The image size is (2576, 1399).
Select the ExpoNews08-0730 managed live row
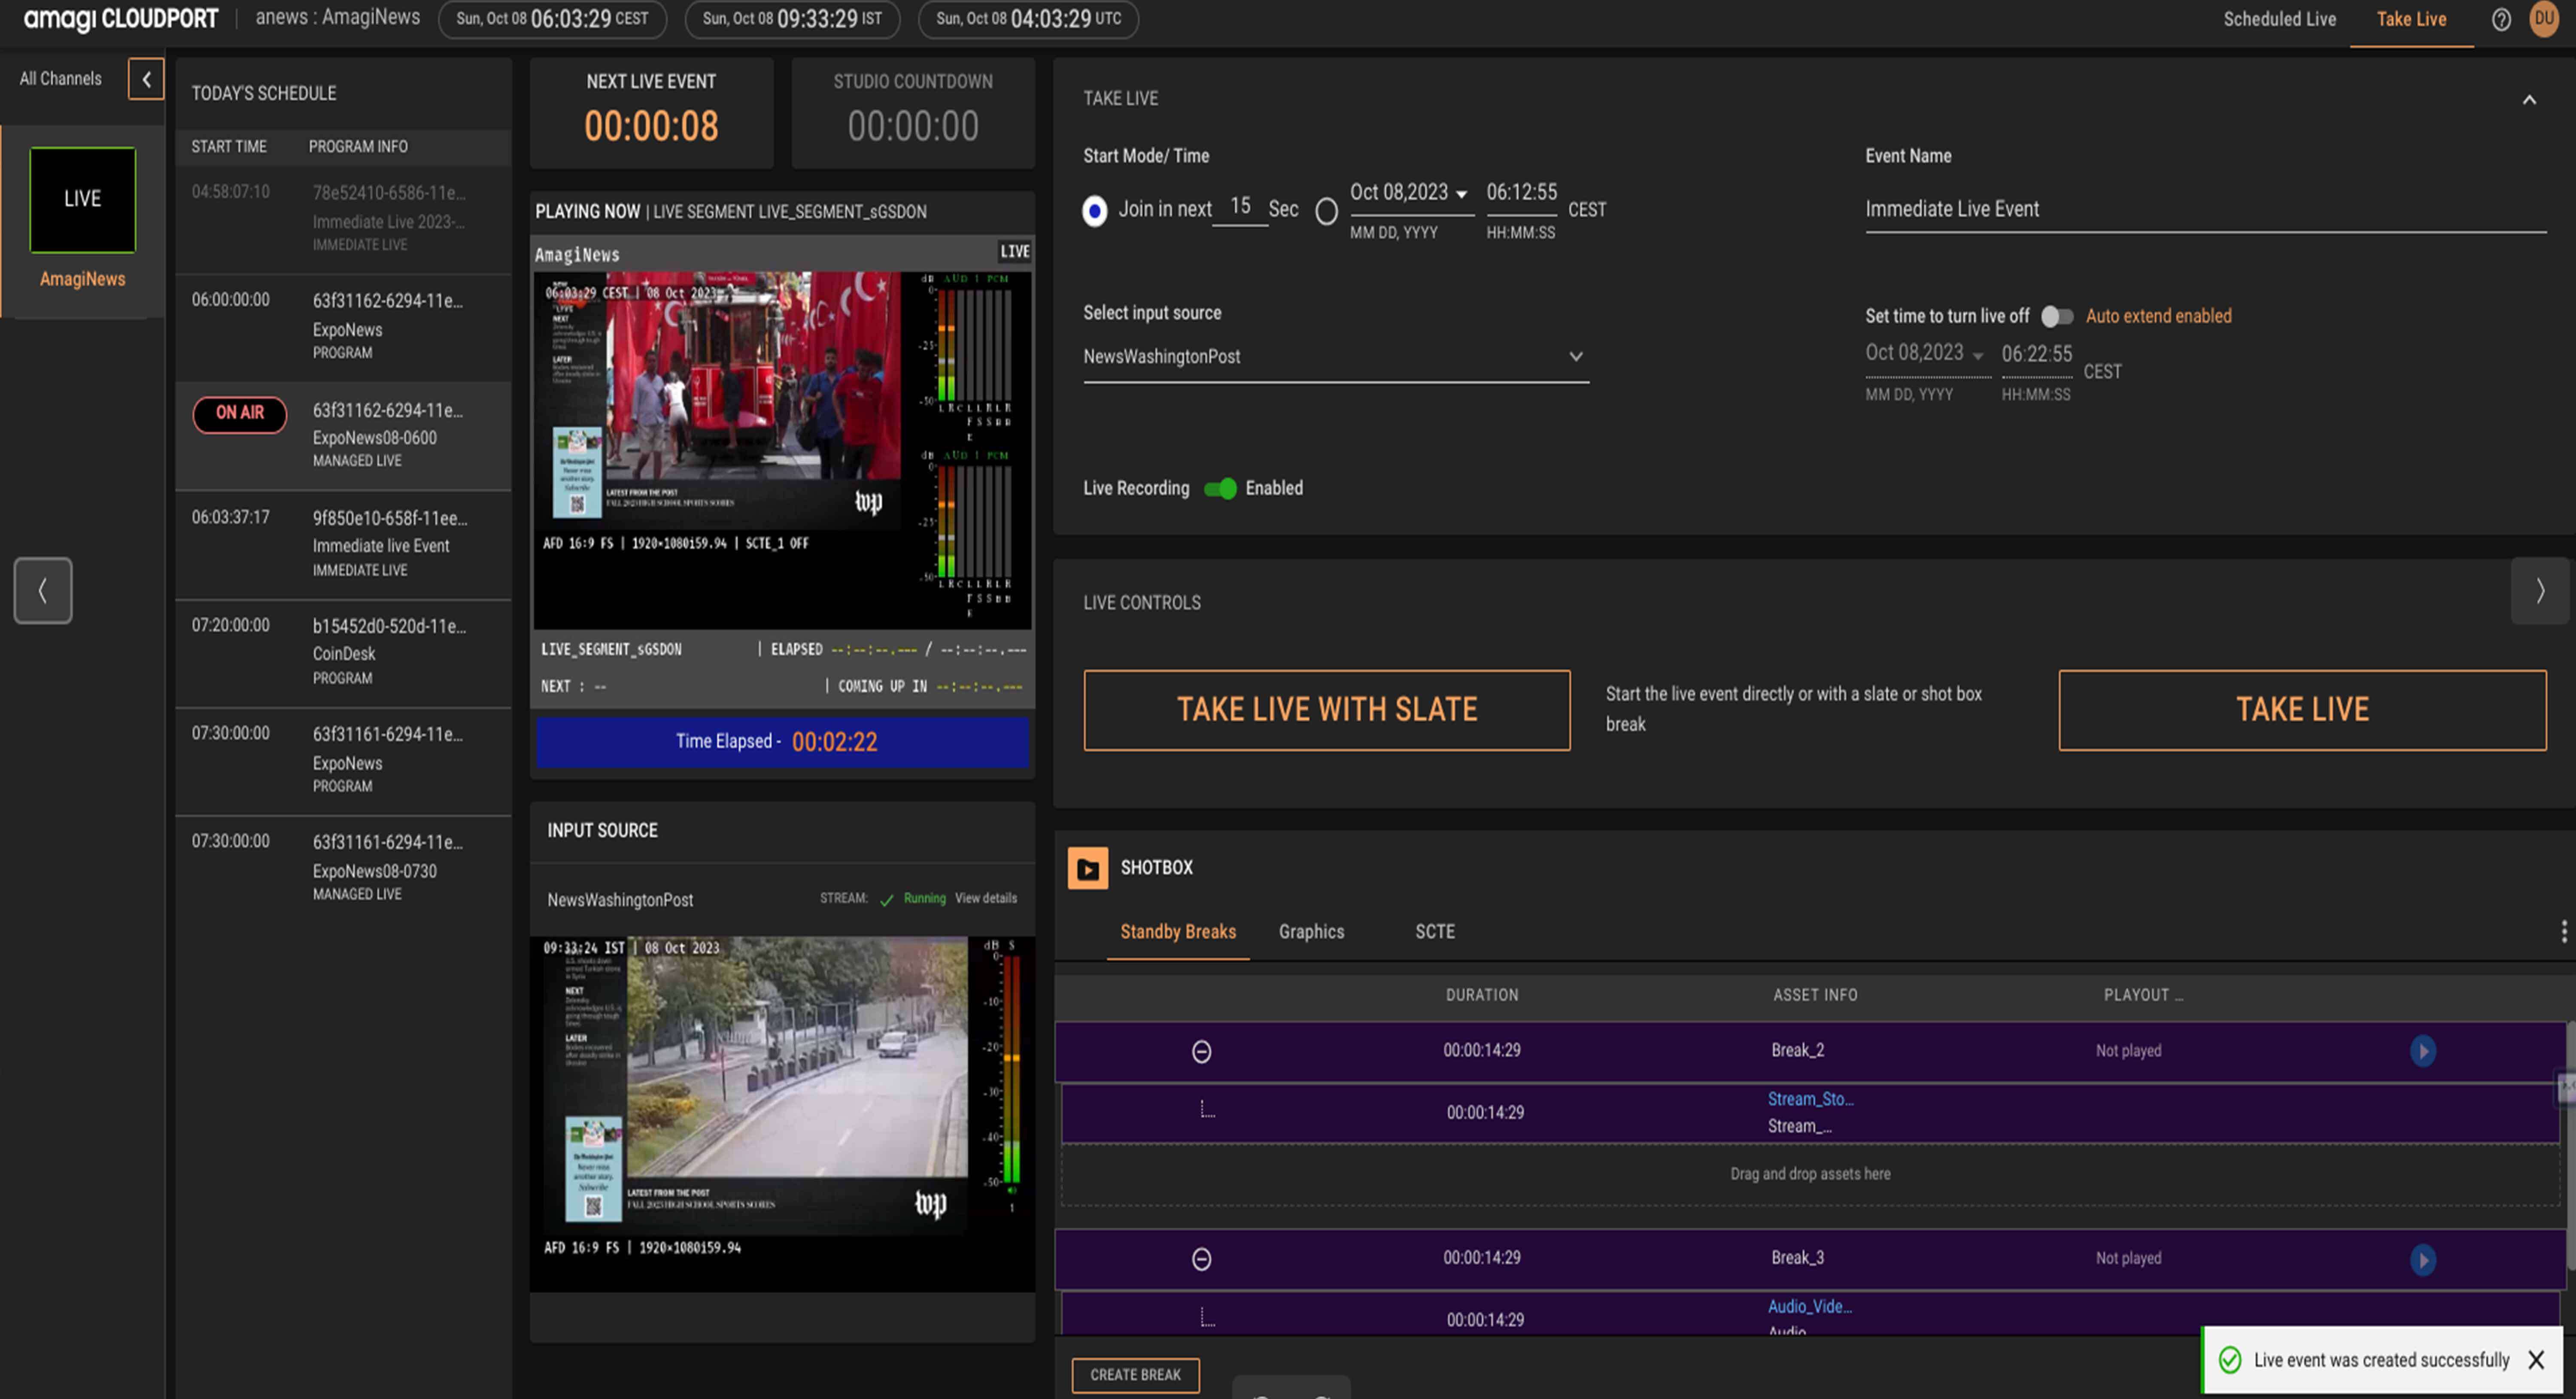coord(343,868)
